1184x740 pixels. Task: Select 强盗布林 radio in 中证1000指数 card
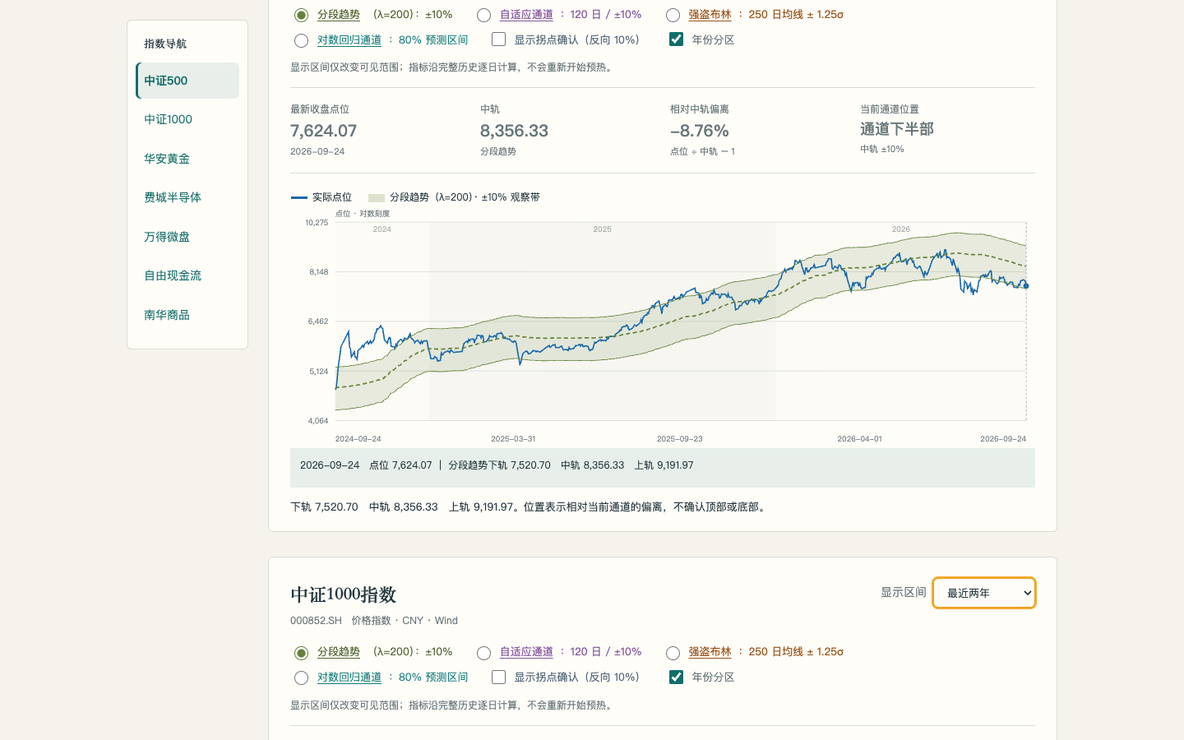673,653
